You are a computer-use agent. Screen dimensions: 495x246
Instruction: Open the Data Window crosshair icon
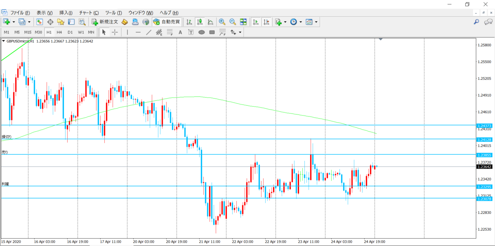coord(50,22)
